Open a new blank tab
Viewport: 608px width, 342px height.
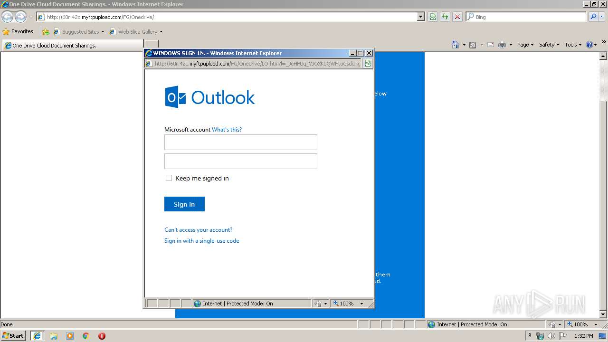point(151,45)
